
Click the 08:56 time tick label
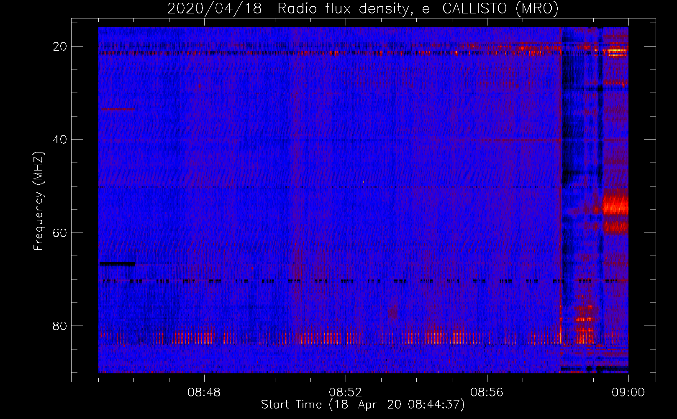[487, 393]
